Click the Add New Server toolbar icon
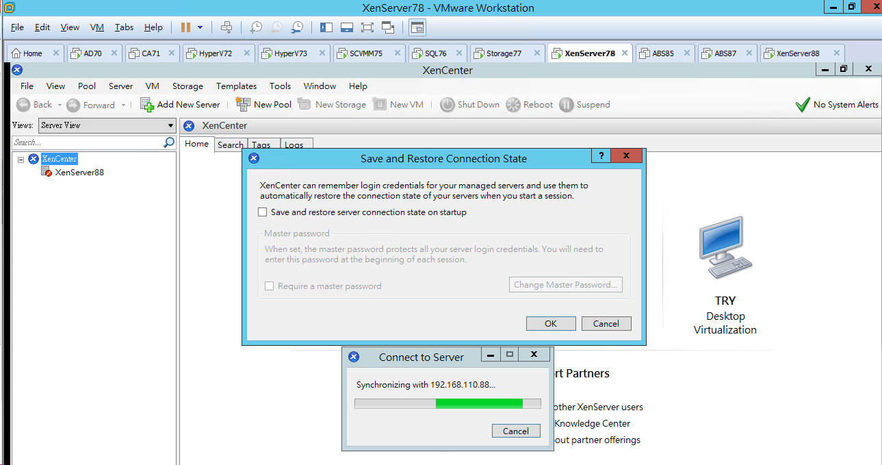Screen dimensions: 882x465 coord(146,104)
